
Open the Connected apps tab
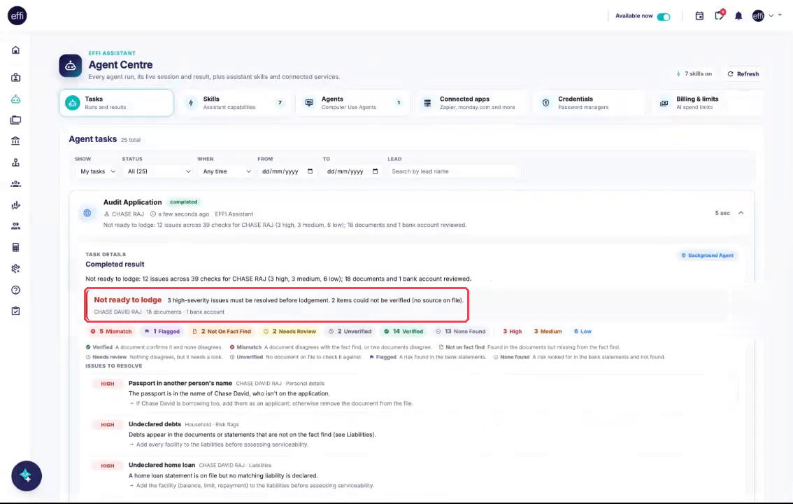[x=471, y=103]
